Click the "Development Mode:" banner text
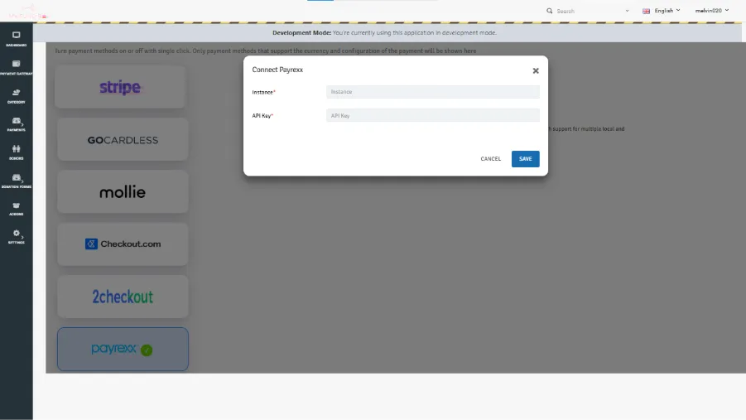Image resolution: width=746 pixels, height=420 pixels. point(301,33)
